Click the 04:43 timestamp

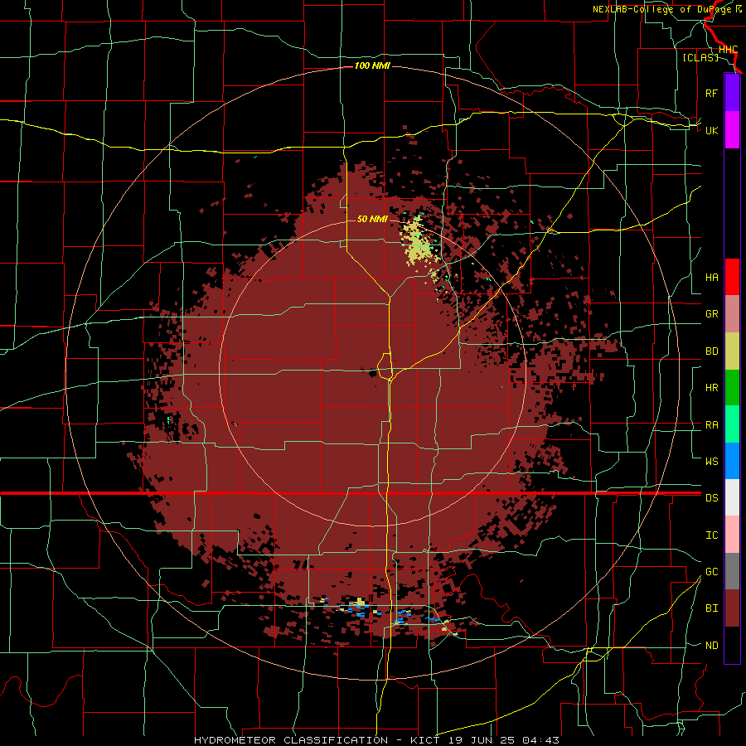point(540,740)
